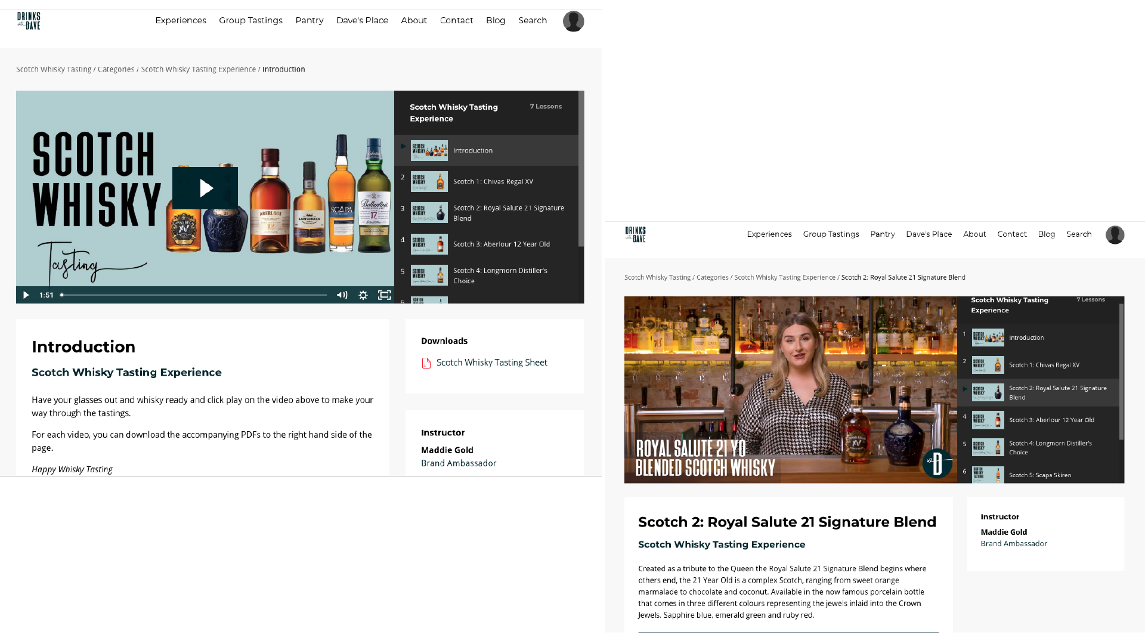Screen dimensions: 1145x644
Task: Open video settings gear
Action: pyautogui.click(x=363, y=295)
